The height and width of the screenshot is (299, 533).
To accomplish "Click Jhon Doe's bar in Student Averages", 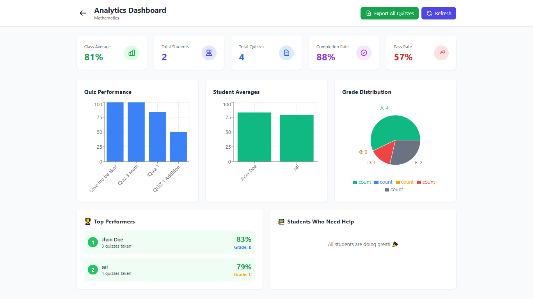I will tap(254, 137).
